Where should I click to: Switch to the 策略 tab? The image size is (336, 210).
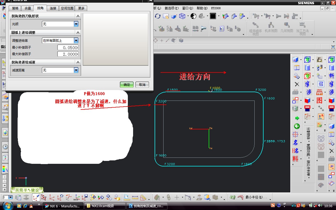(x=15, y=8)
